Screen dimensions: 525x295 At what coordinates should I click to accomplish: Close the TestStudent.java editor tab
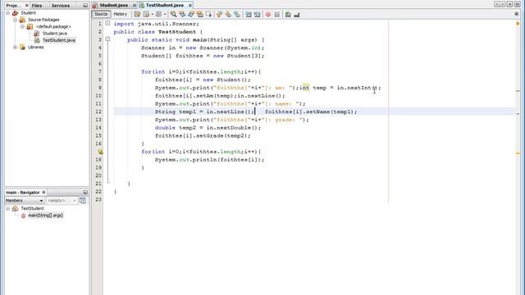[189, 6]
